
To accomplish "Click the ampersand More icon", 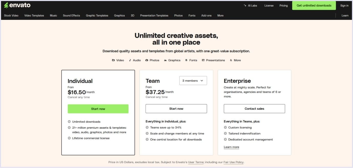I will click(x=231, y=60).
